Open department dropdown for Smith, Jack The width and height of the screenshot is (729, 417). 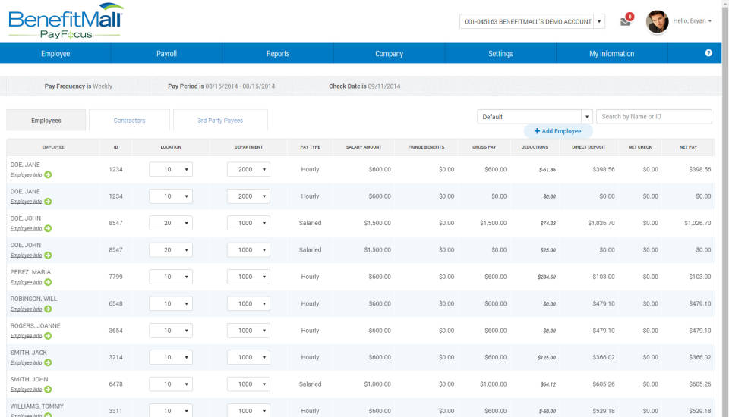pos(248,357)
